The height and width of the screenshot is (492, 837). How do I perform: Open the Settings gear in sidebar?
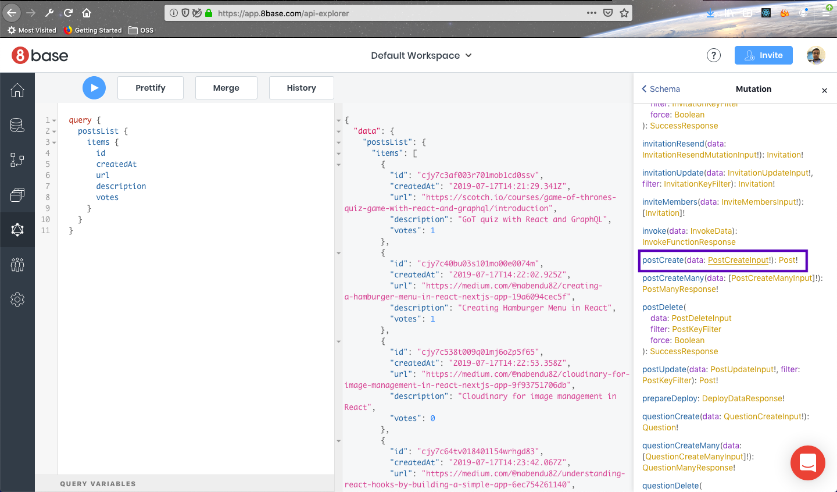17,300
